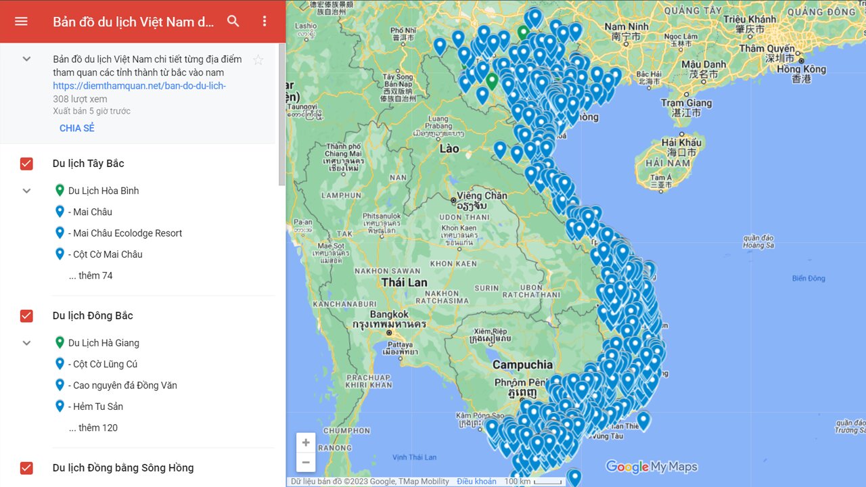Click the Du lịch Đông Bắc layer title

93,315
